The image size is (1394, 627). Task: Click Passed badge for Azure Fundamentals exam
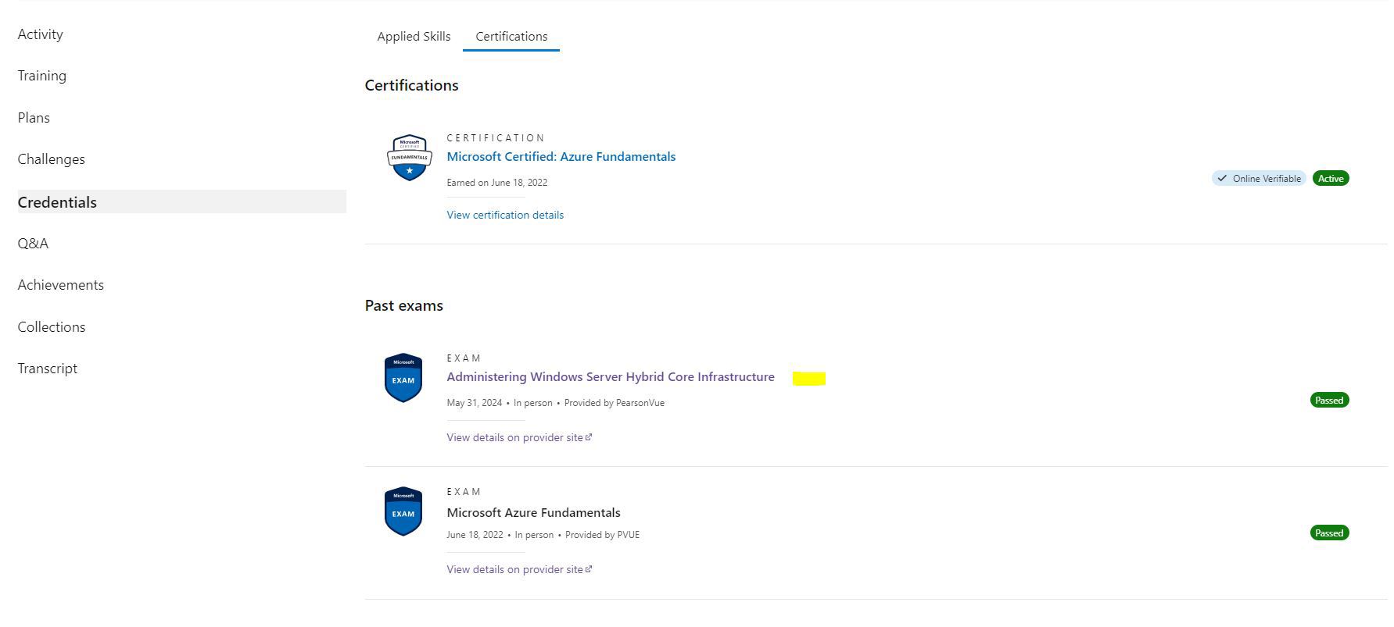[1329, 533]
